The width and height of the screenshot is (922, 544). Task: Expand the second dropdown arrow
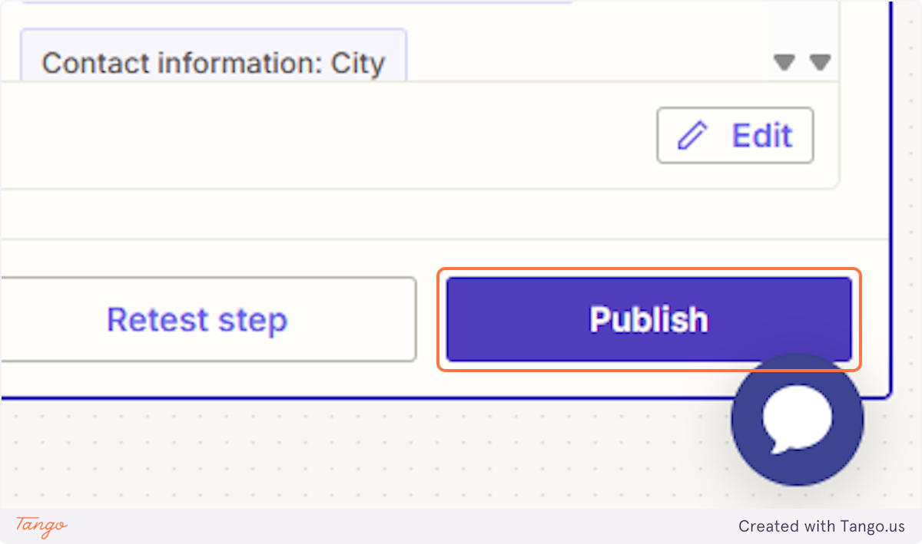[x=821, y=64]
